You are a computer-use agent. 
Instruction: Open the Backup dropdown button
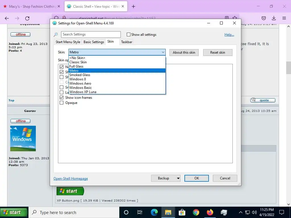(x=166, y=178)
